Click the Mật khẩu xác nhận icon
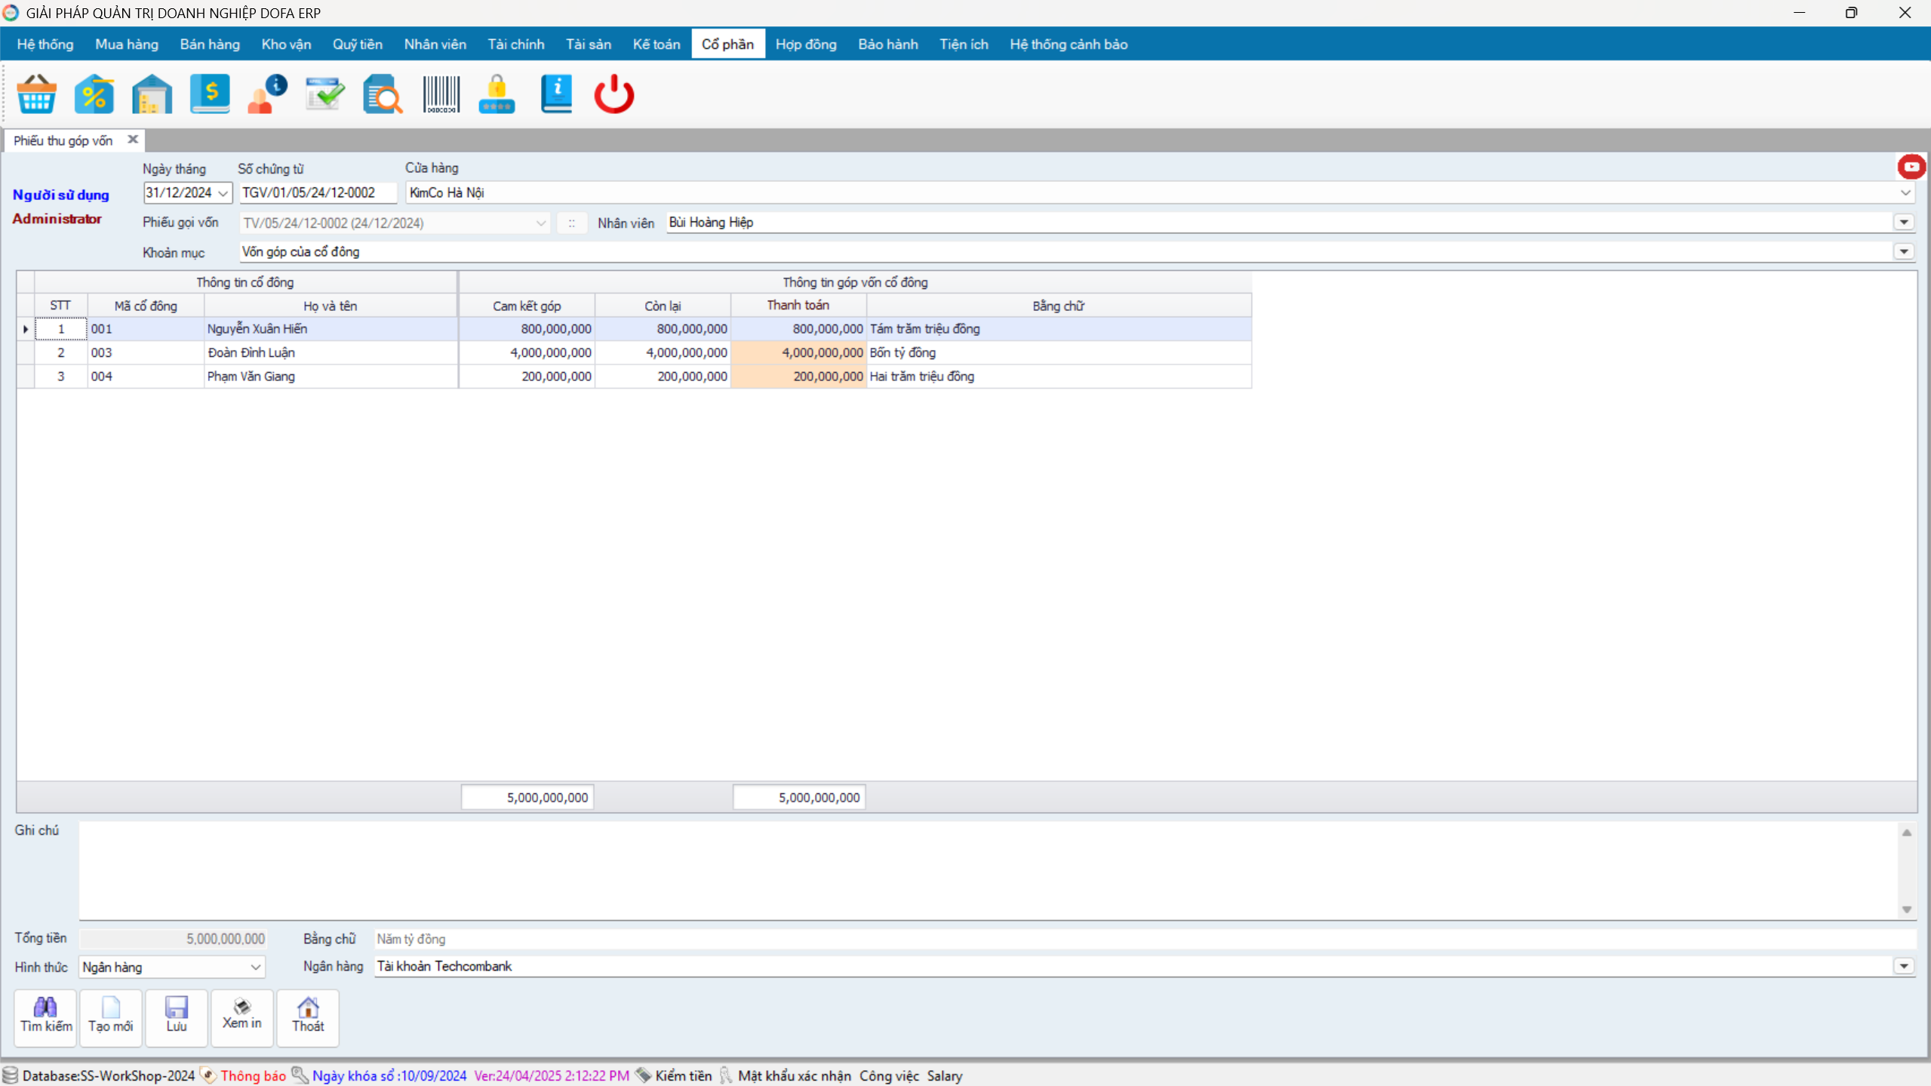The image size is (1931, 1086). [x=726, y=1075]
